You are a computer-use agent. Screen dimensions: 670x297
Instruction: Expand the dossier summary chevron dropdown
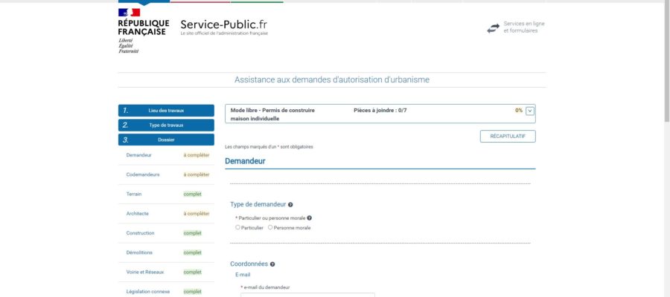coord(530,111)
